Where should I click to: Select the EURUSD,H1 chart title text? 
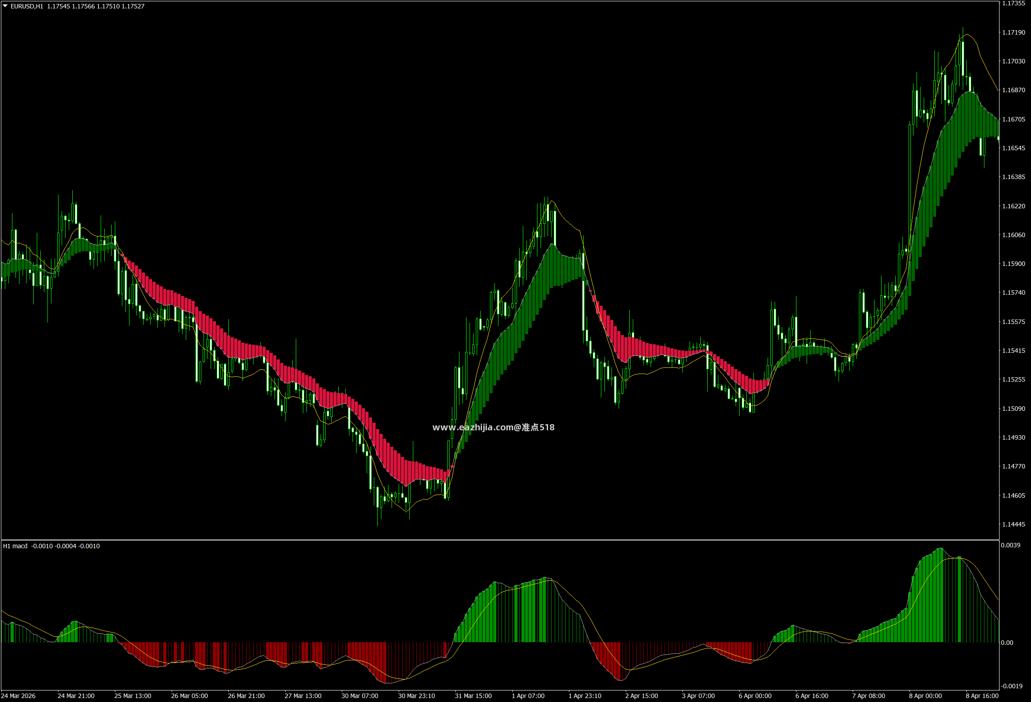click(27, 6)
